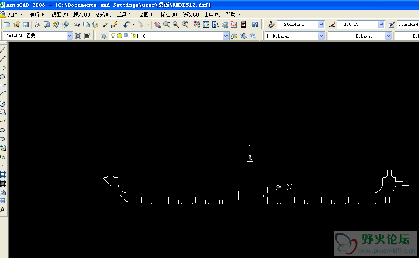Viewport: 419px width, 258px height.
Task: Open Plot Preview
Action: click(47, 25)
